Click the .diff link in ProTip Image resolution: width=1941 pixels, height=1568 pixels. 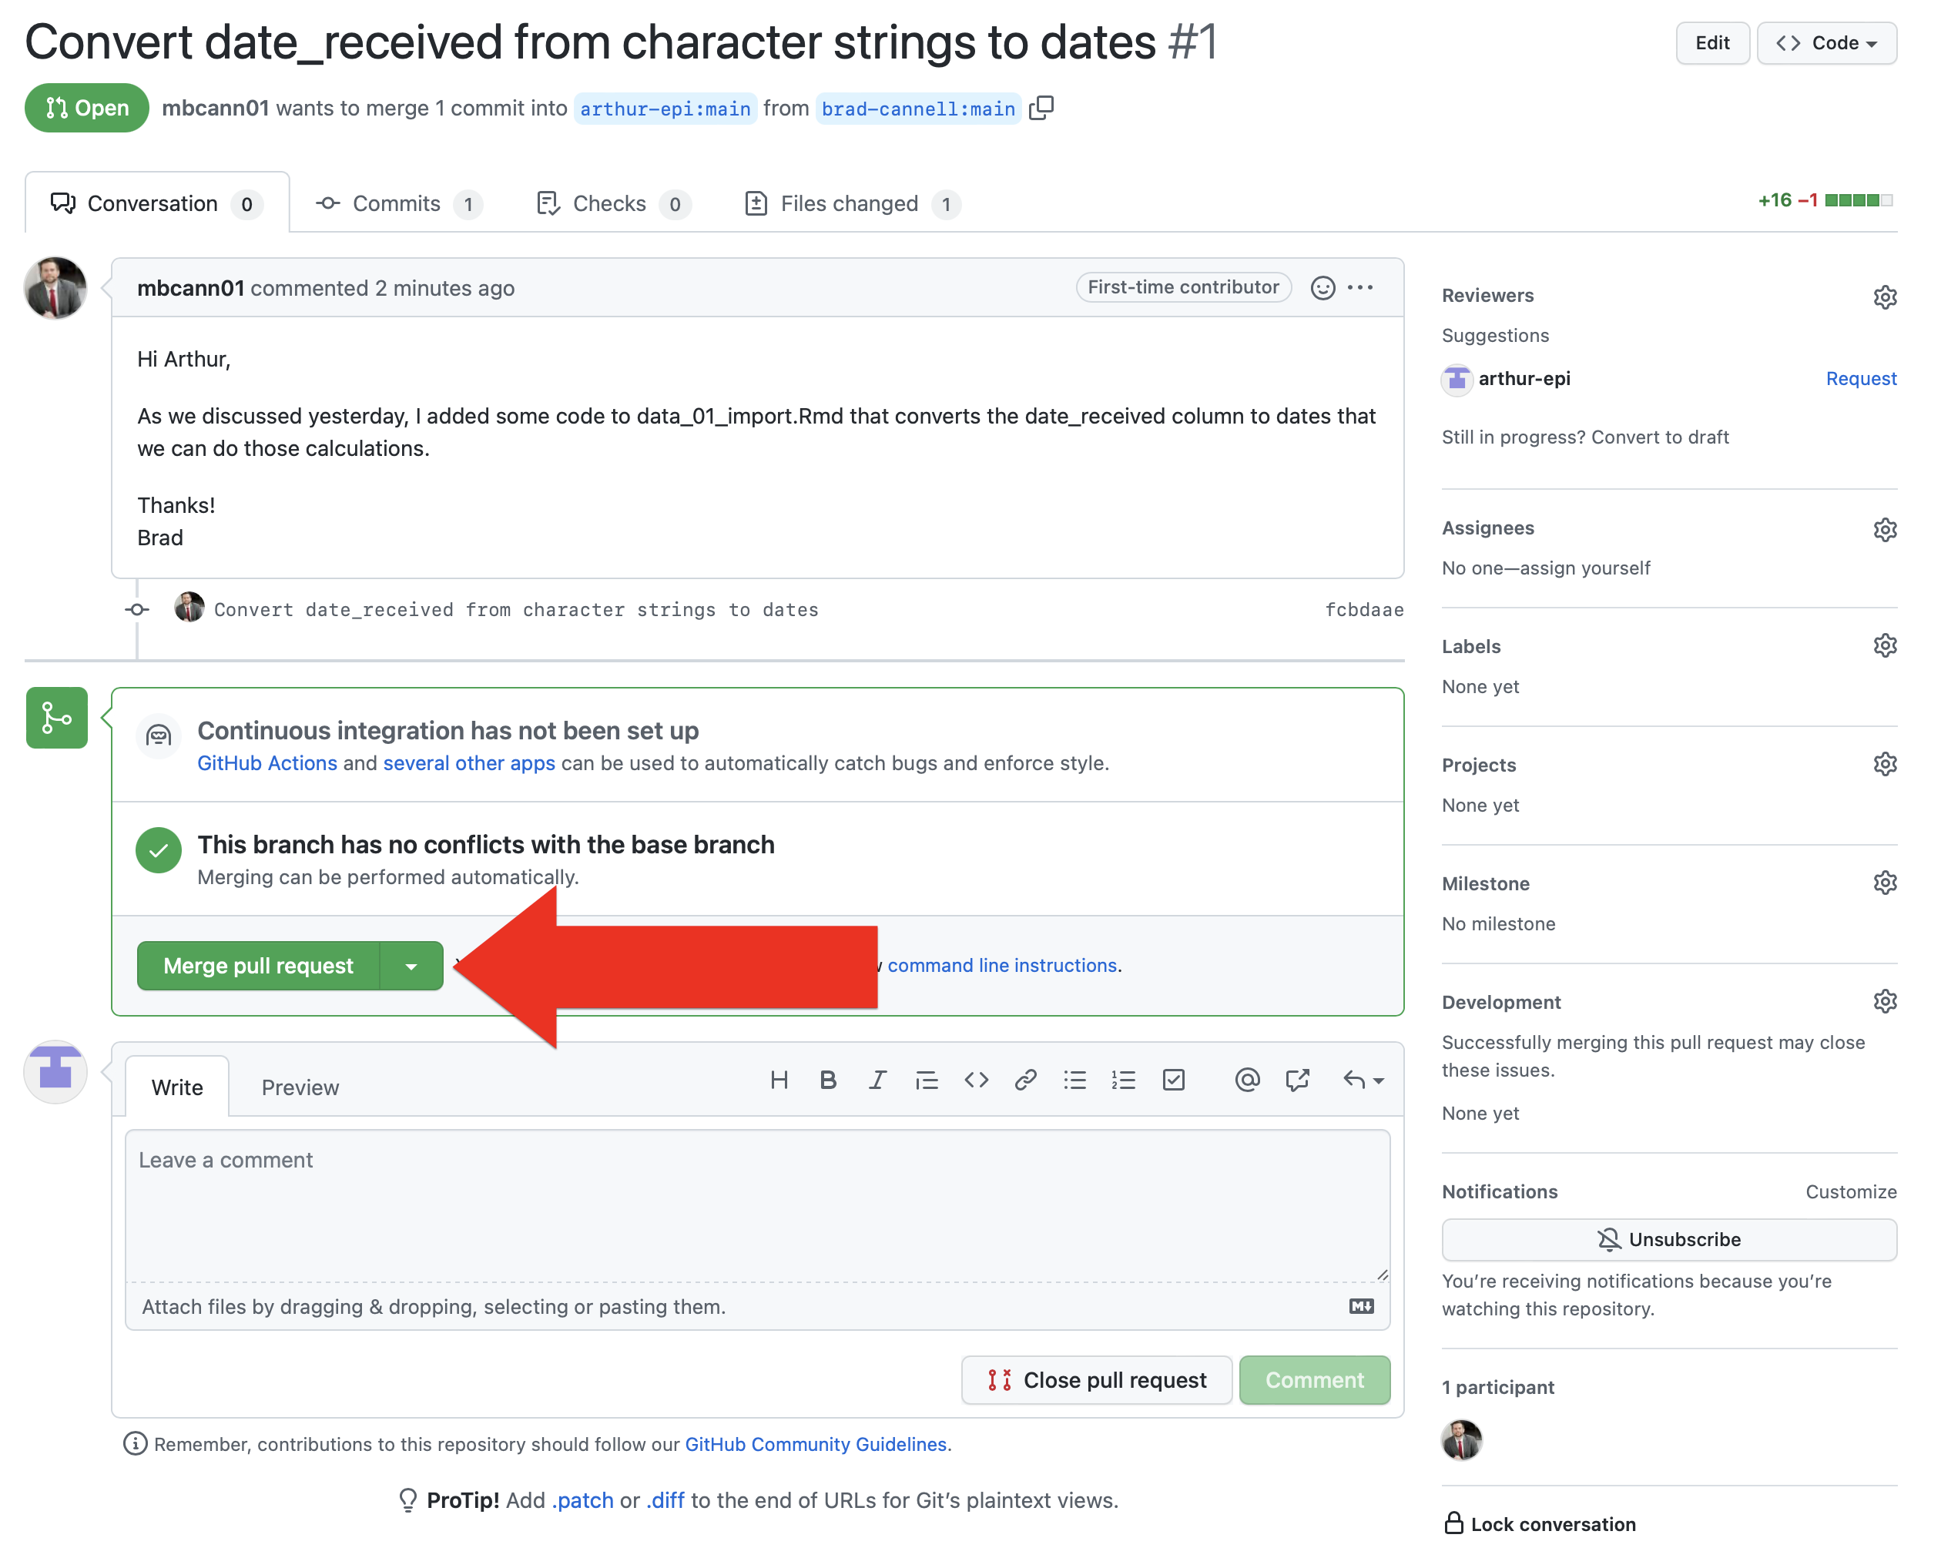click(x=665, y=1500)
